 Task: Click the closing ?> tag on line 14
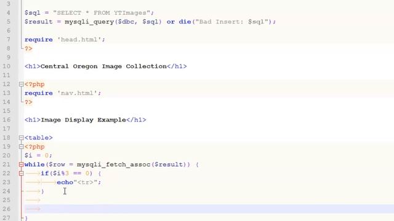coord(28,103)
